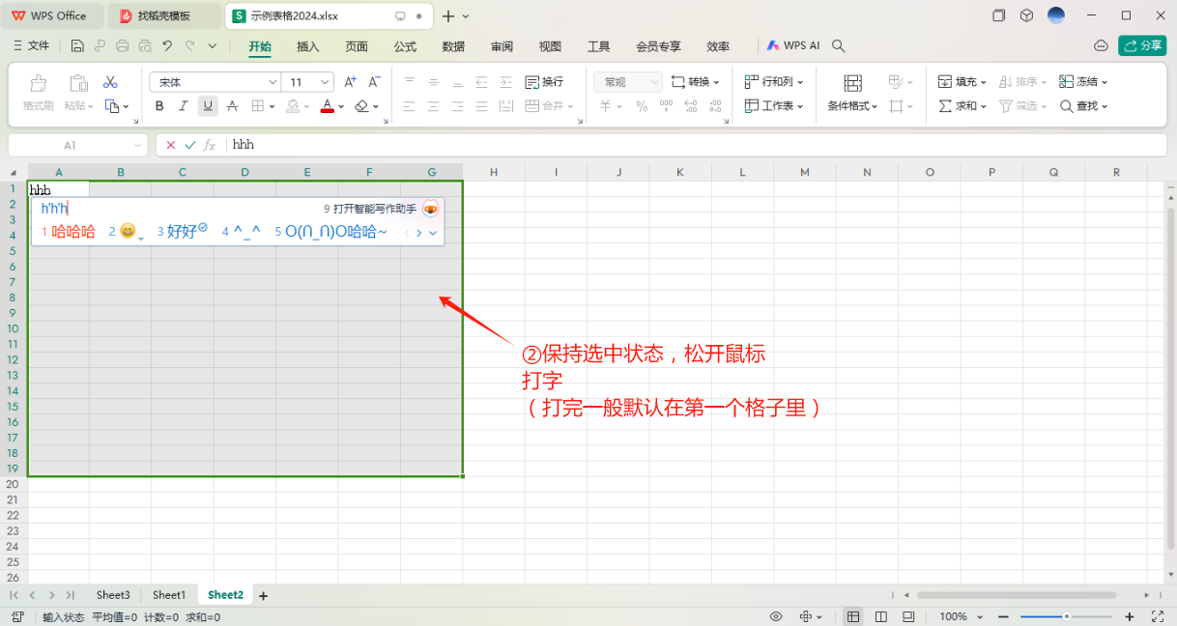Open the 行和列 rows and columns dropdown
This screenshot has width=1177, height=626.
pyautogui.click(x=775, y=82)
